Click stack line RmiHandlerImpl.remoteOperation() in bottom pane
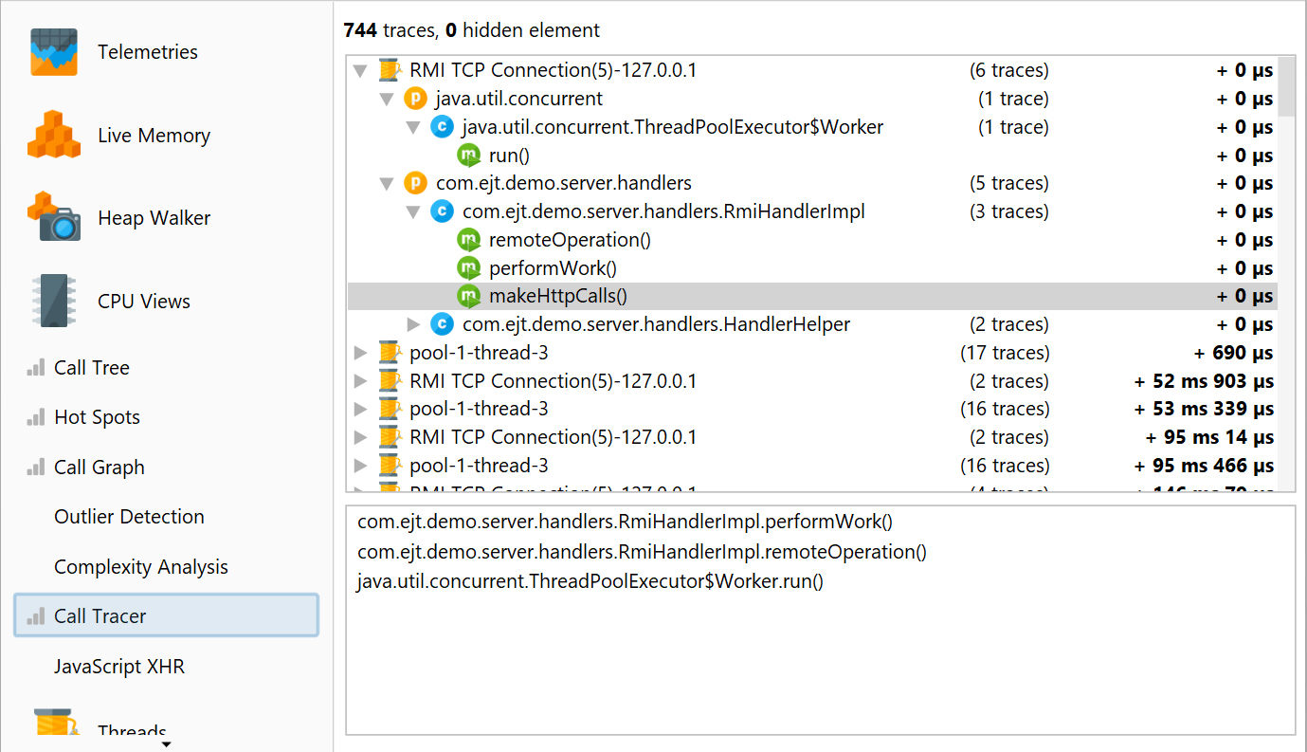The width and height of the screenshot is (1307, 752). 642,552
